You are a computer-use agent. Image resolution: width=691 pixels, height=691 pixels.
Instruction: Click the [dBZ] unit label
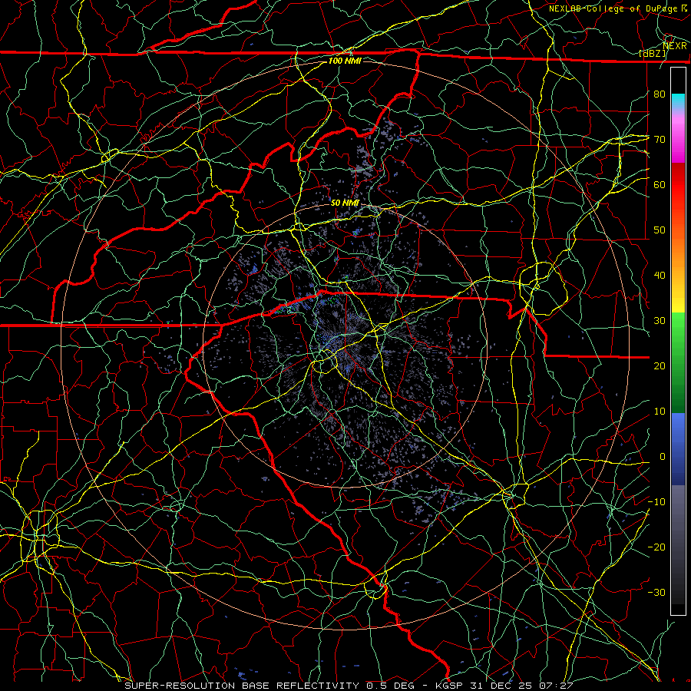653,54
